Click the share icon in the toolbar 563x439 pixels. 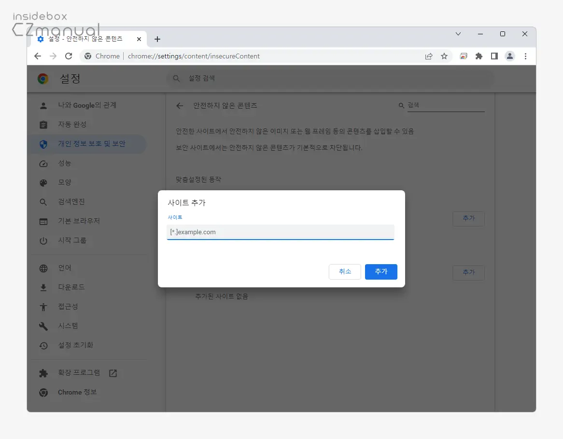tap(429, 56)
